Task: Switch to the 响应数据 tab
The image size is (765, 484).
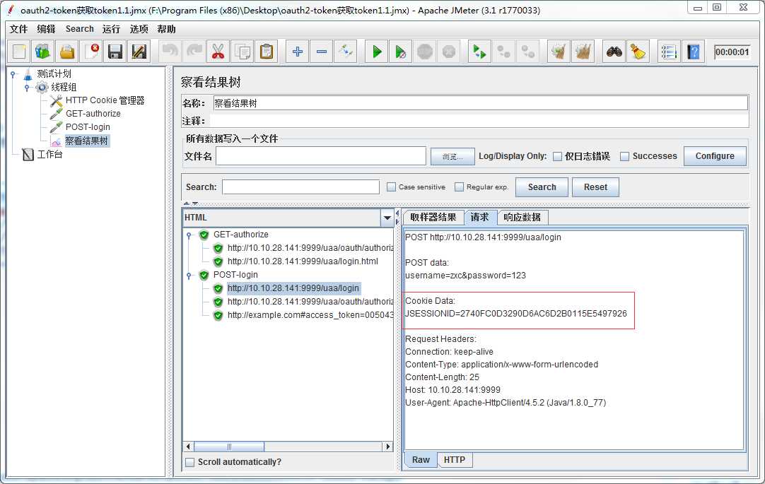Action: tap(522, 218)
